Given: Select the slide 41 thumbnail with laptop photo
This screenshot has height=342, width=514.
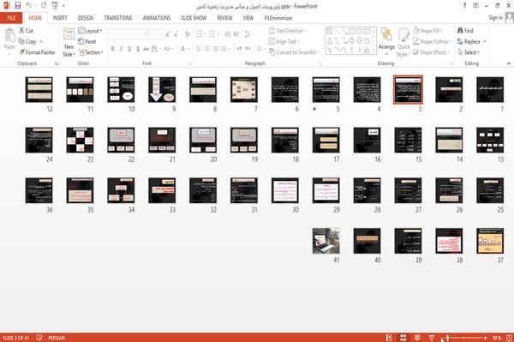Looking at the screenshot, I should pos(326,241).
